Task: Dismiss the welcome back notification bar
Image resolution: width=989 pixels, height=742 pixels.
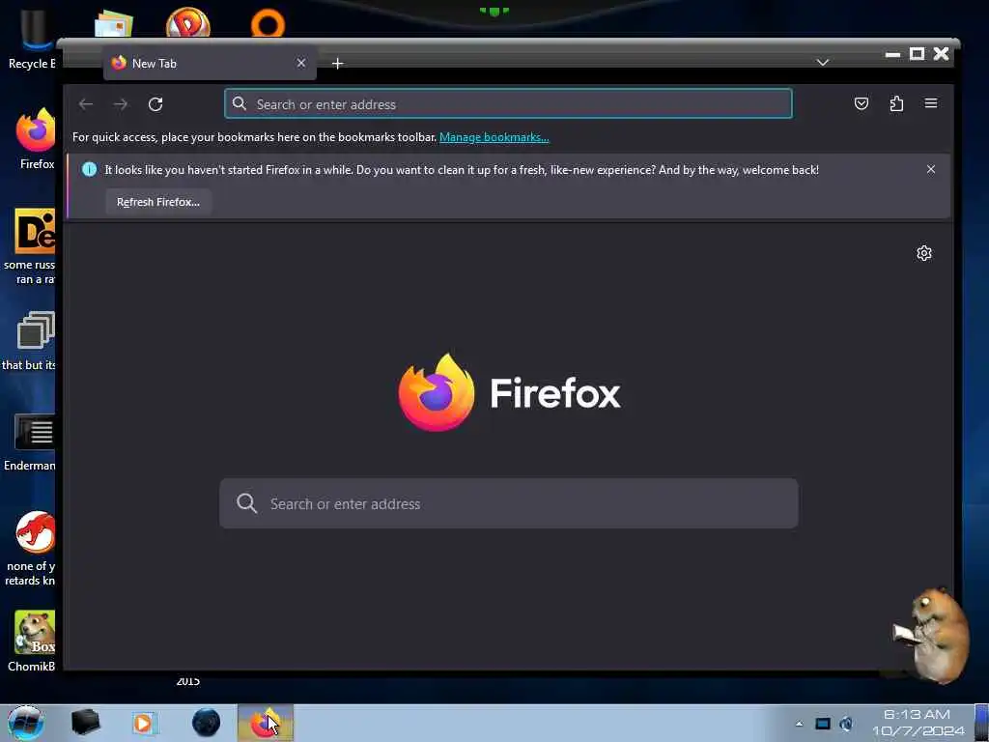Action: [931, 169]
